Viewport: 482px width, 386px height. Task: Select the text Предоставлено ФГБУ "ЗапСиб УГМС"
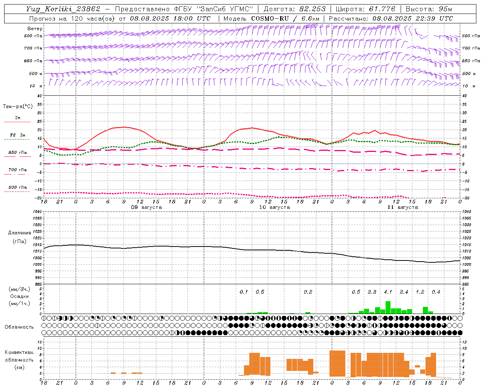[x=184, y=9]
